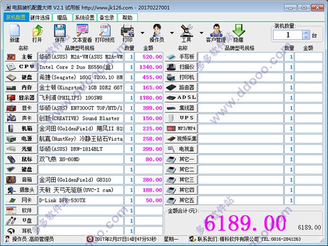Image resolution: width=328 pixels, height=246 pixels.
Task: Expand the dropdown arrow next to 打印
Action: click(x=143, y=33)
